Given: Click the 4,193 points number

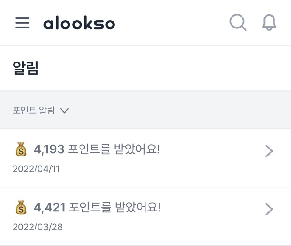Looking at the screenshot, I should 49,150.
